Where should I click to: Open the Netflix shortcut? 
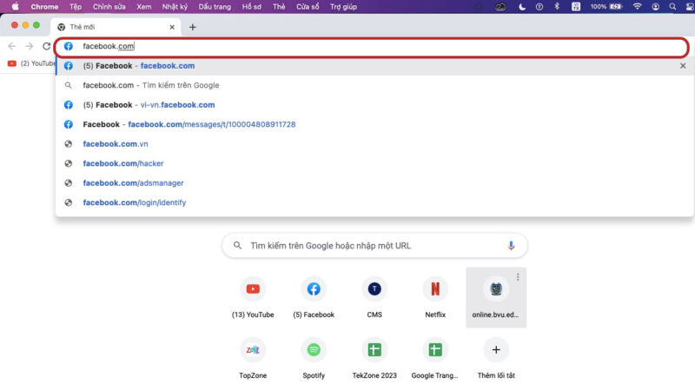coord(435,289)
